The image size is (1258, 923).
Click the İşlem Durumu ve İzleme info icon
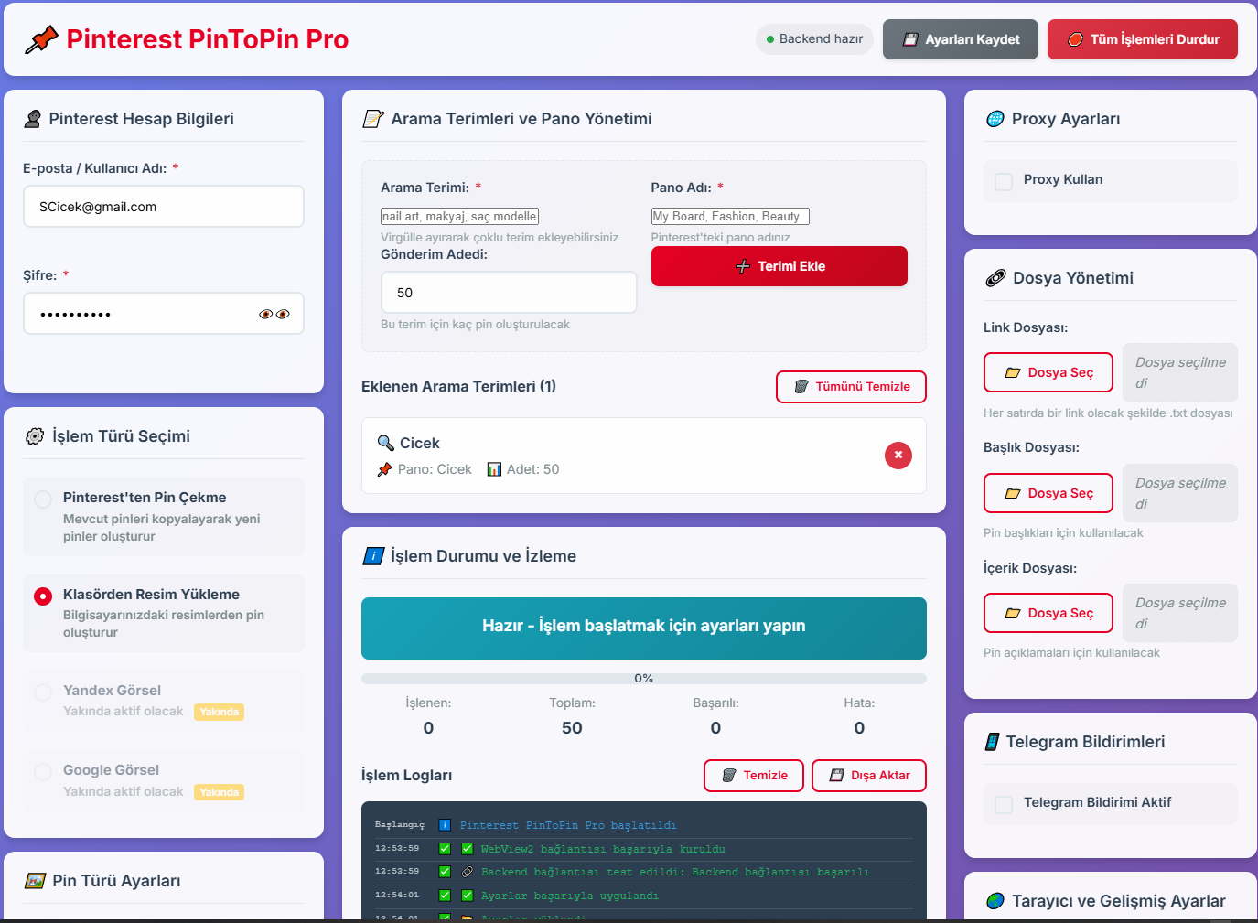coord(372,556)
